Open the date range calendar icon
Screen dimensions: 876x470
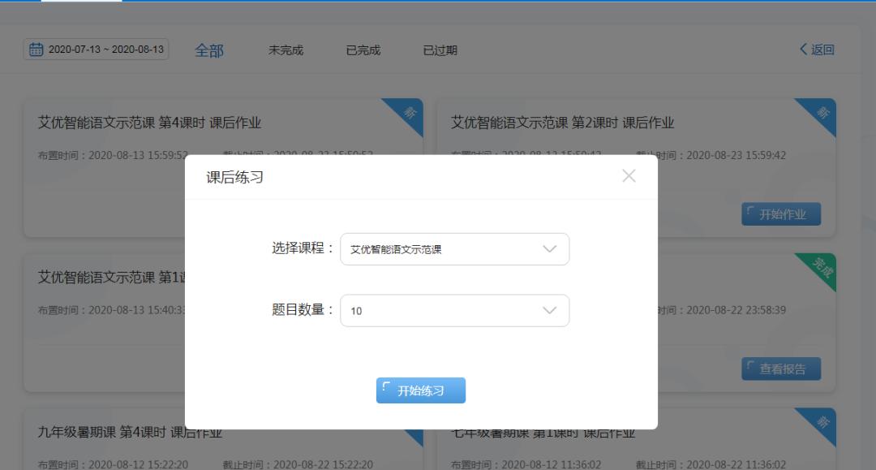[36, 50]
